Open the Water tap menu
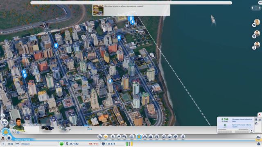The height and width of the screenshot is (147, 262). point(119,137)
